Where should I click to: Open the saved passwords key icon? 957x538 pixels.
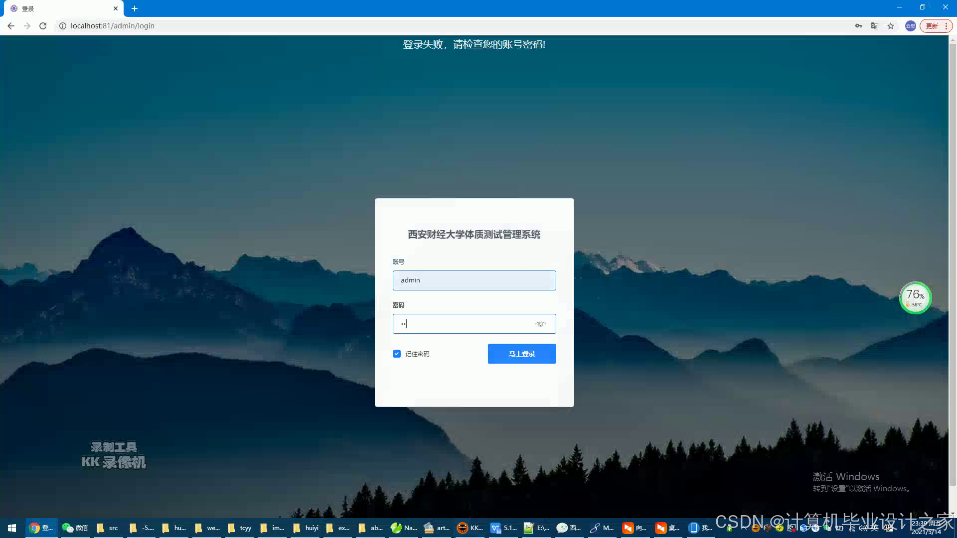click(x=858, y=26)
